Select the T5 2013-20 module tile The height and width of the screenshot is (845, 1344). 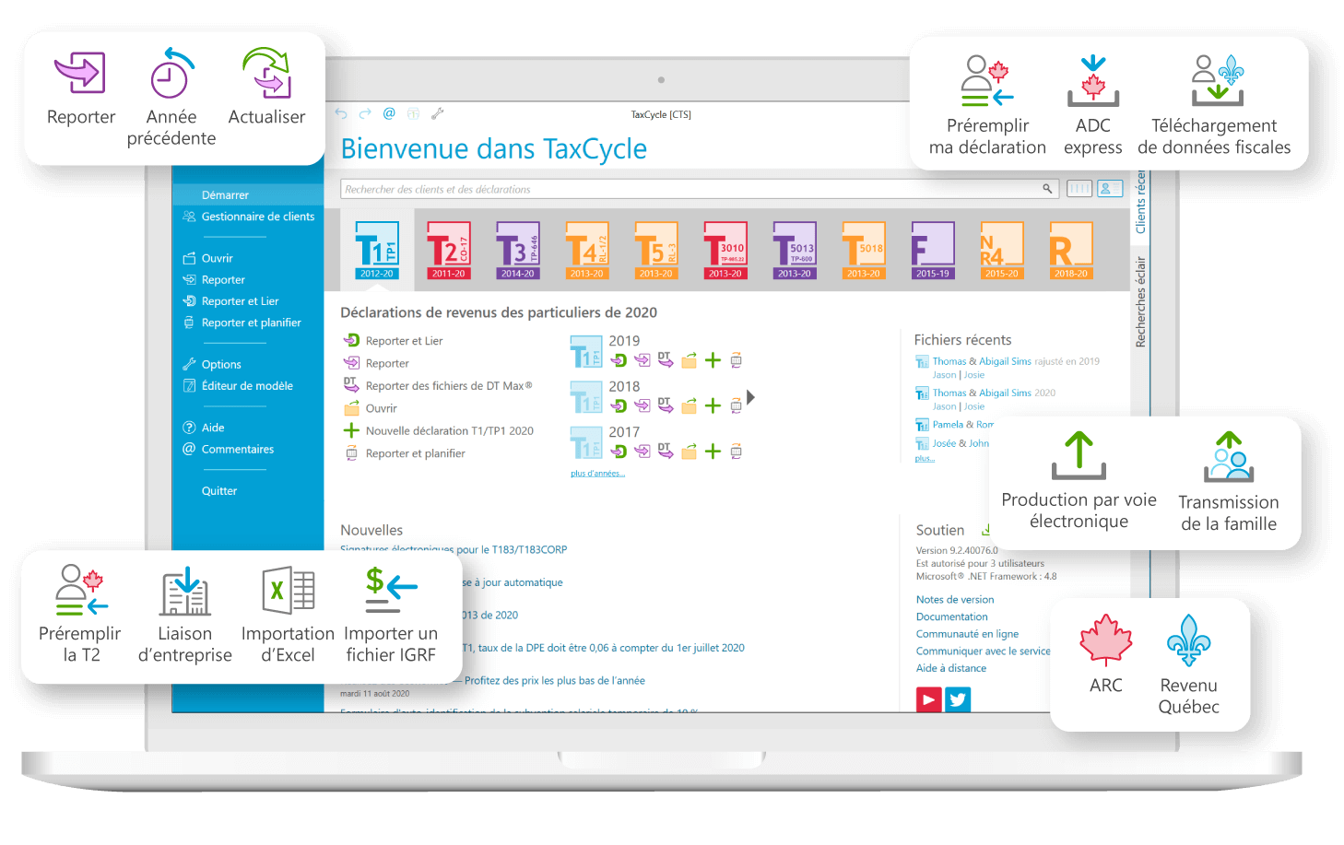click(x=655, y=249)
